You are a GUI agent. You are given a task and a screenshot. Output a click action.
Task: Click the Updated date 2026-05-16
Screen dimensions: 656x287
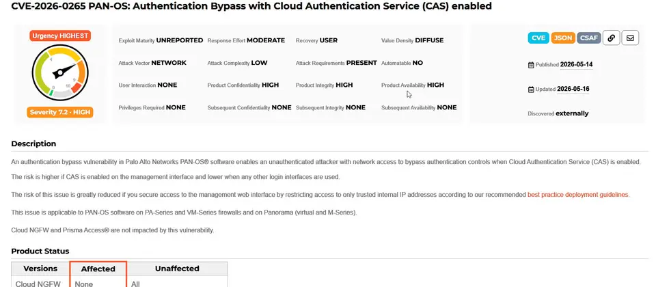[573, 89]
